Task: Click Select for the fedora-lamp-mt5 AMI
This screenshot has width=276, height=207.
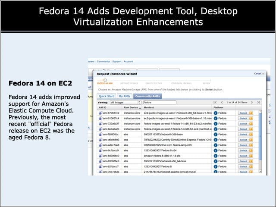Action: [x=245, y=145]
